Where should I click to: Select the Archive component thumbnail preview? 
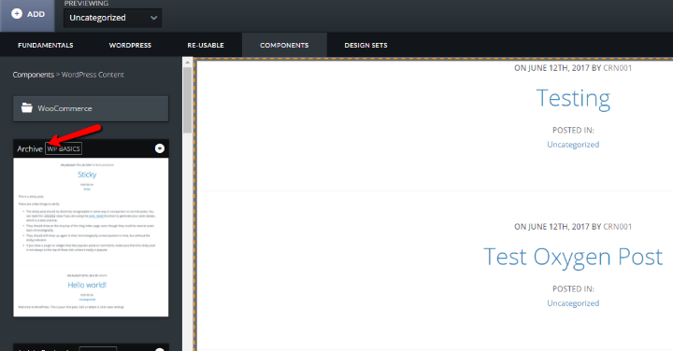(x=91, y=237)
